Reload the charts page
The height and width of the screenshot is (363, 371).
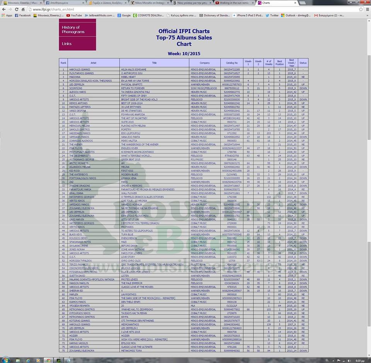pos(17,9)
